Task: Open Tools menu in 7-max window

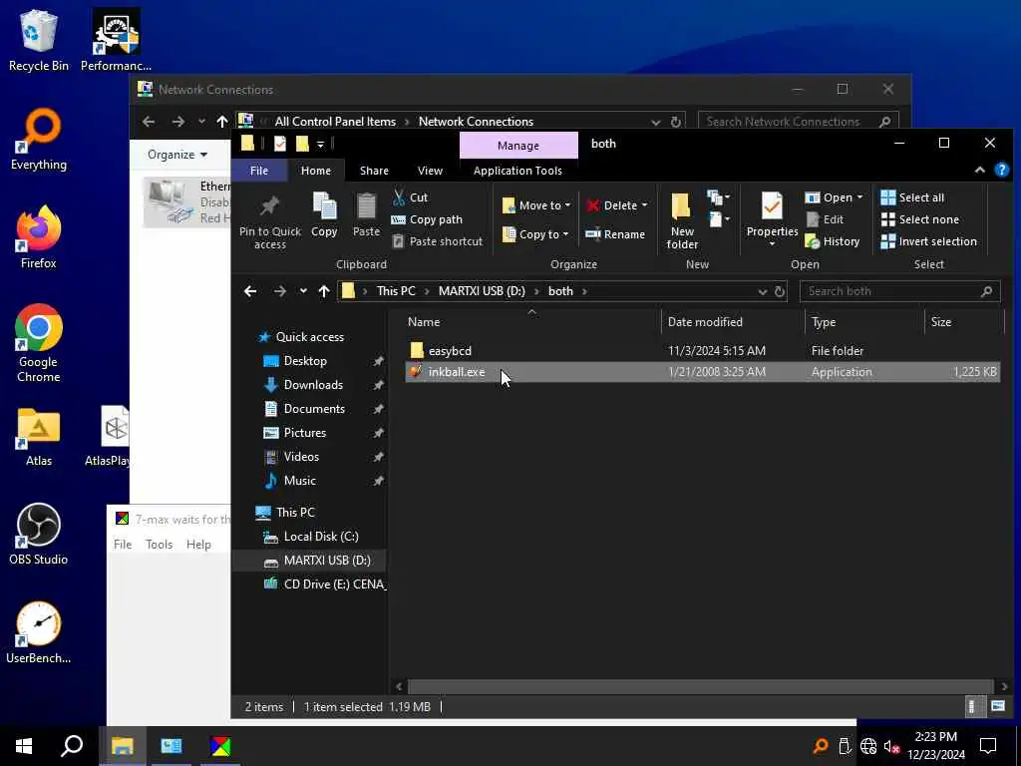Action: click(x=159, y=544)
